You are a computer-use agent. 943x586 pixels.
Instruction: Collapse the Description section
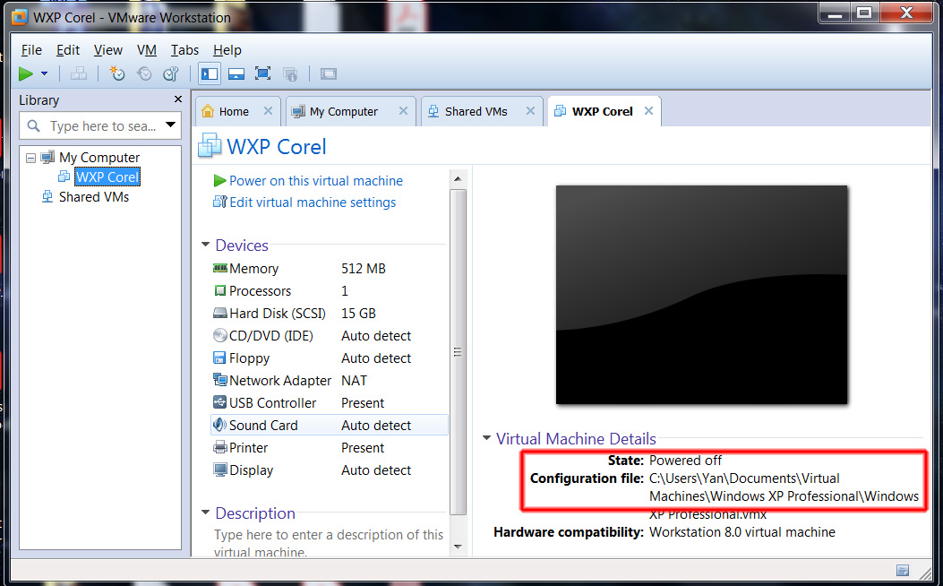click(x=206, y=512)
